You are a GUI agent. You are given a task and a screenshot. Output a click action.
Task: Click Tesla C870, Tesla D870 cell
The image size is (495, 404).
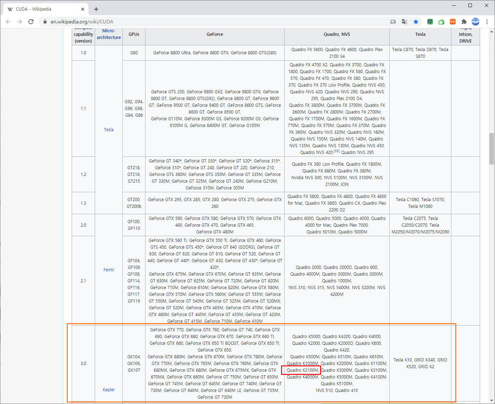[420, 53]
